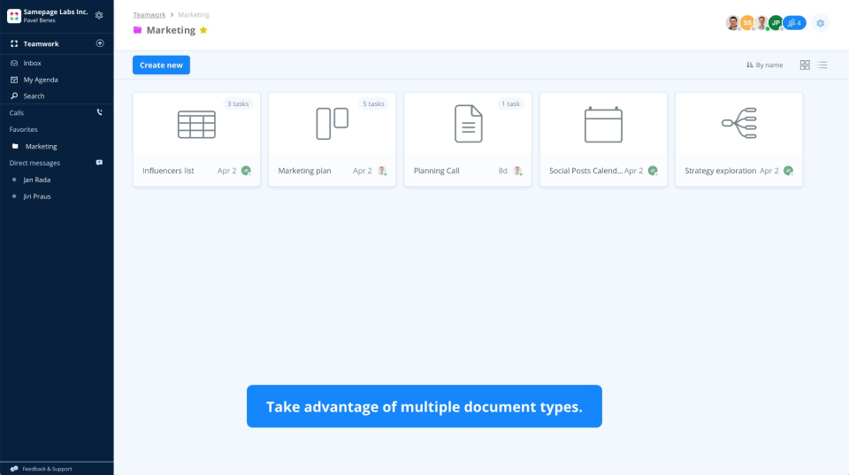This screenshot has height=475, width=849.
Task: Click Strategy exploration title
Action: click(x=720, y=171)
